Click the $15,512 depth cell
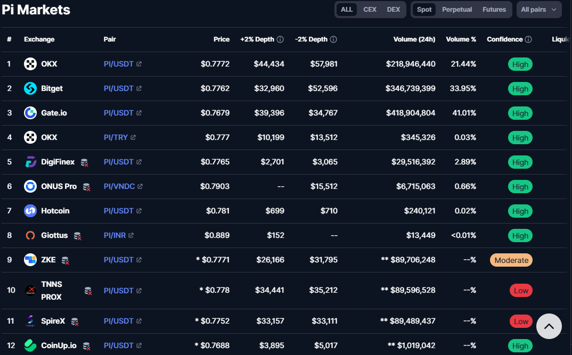572x355 pixels. tap(324, 186)
